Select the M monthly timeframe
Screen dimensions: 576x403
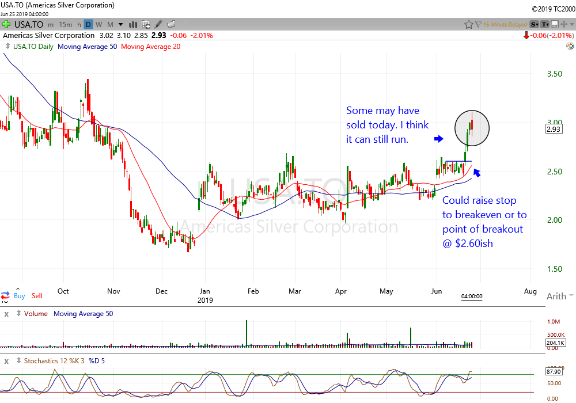(110, 25)
